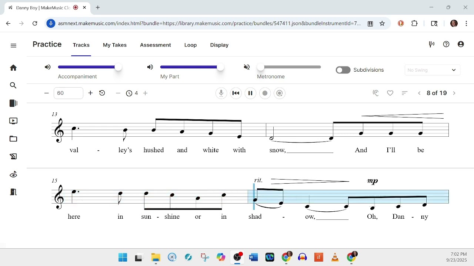
Task: Reload the page
Action: click(x=35, y=23)
